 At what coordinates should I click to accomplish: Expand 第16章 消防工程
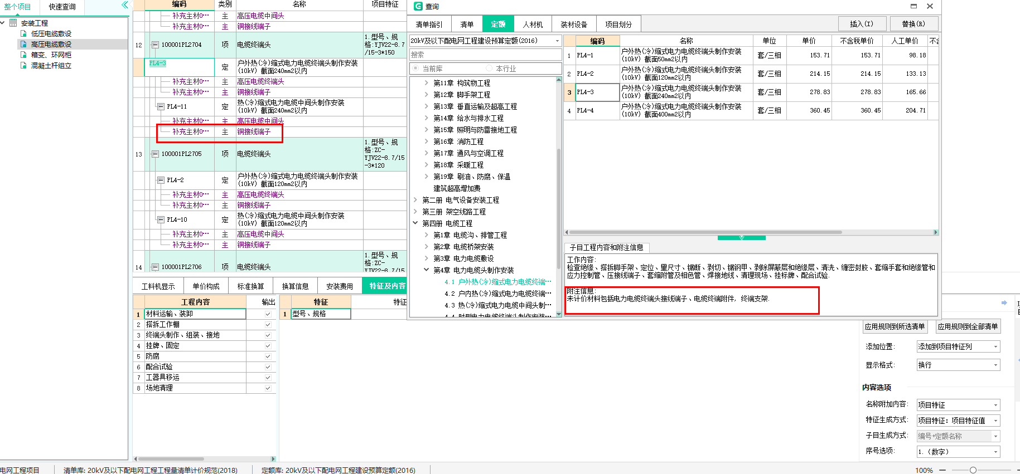pos(426,141)
